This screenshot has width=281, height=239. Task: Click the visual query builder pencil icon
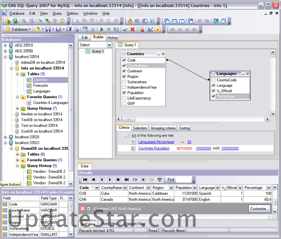(150, 29)
